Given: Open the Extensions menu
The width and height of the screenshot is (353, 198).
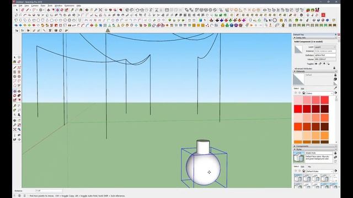Looking at the screenshot, I should pyautogui.click(x=69, y=5).
